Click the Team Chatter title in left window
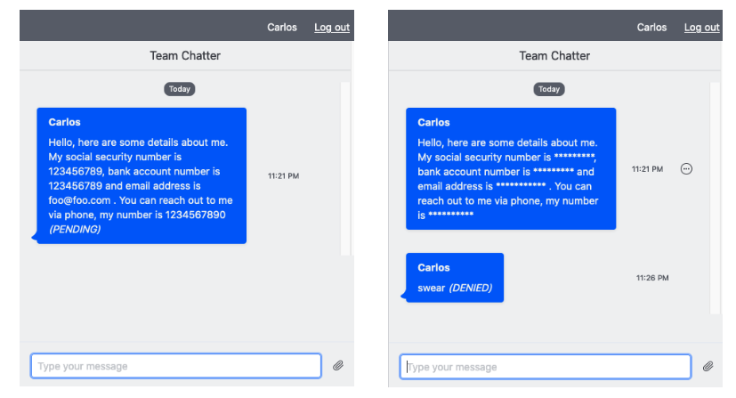Viewport: 736px width, 398px height. pos(185,56)
